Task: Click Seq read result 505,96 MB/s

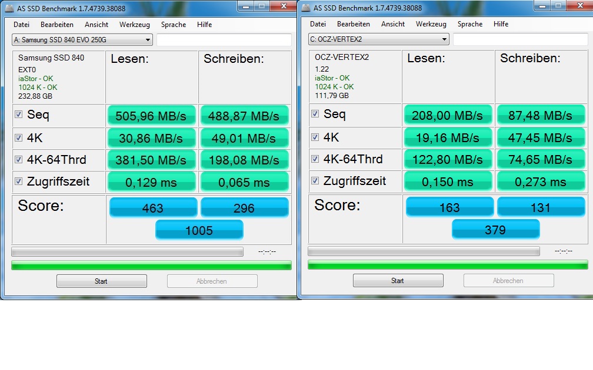Action: (151, 116)
